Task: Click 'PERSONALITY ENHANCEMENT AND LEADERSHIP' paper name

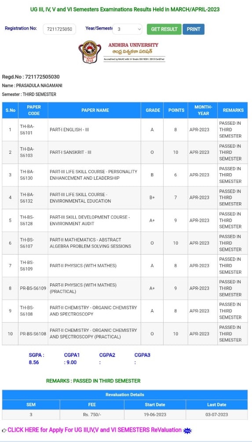Action: (x=93, y=175)
